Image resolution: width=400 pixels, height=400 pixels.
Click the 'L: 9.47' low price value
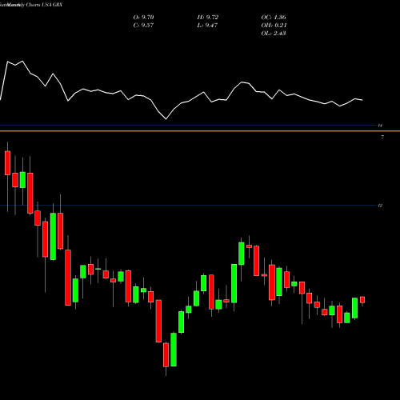(207, 26)
